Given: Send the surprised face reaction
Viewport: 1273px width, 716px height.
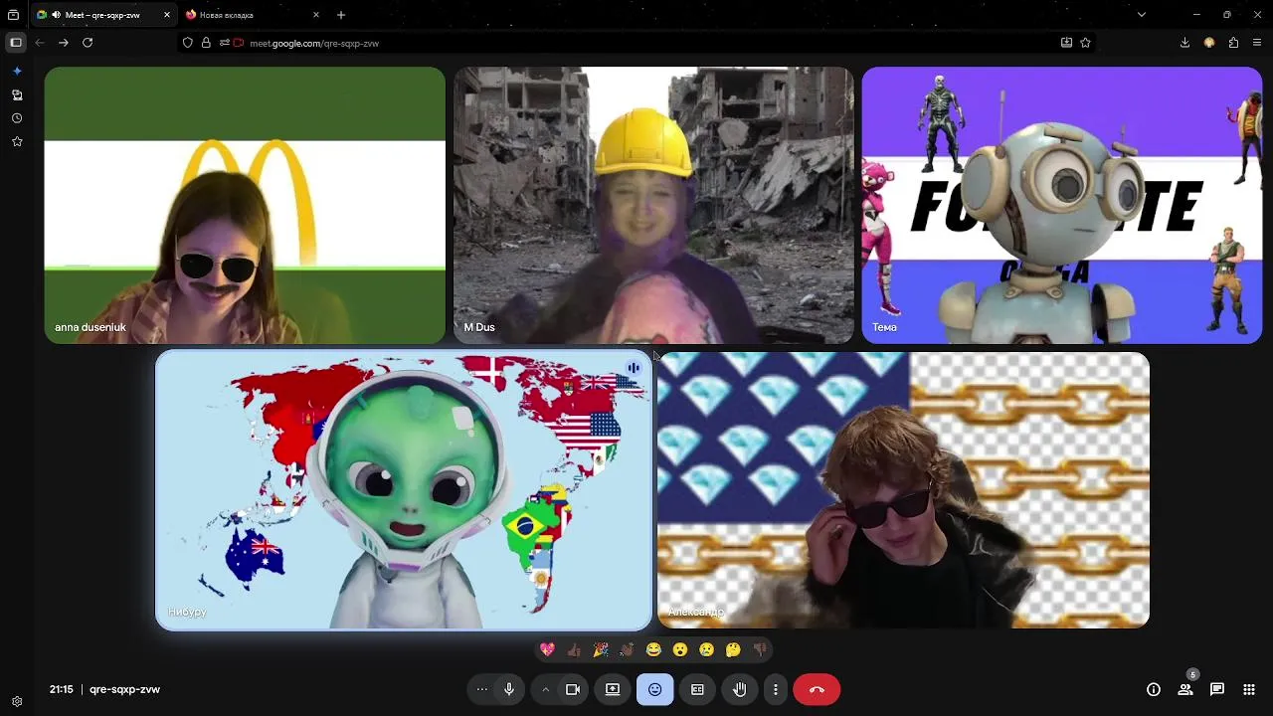Looking at the screenshot, I should tap(680, 649).
